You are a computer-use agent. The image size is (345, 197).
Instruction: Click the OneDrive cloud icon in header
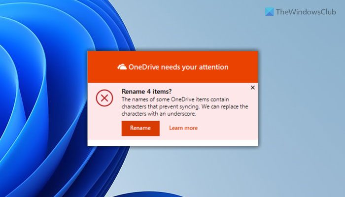[x=122, y=67]
